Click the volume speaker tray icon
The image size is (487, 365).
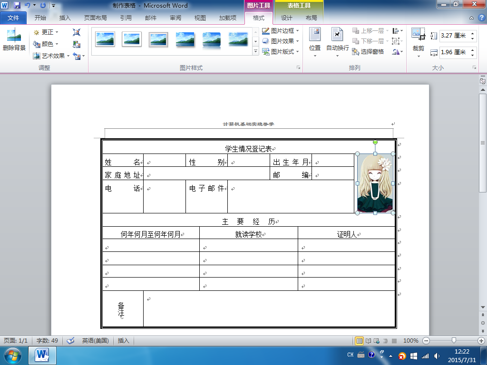pos(437,356)
